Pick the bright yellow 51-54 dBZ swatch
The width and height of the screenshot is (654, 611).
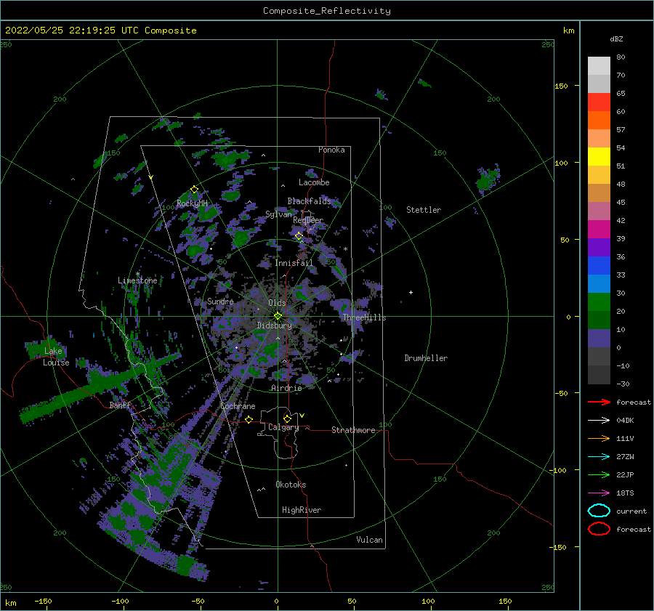click(x=599, y=157)
